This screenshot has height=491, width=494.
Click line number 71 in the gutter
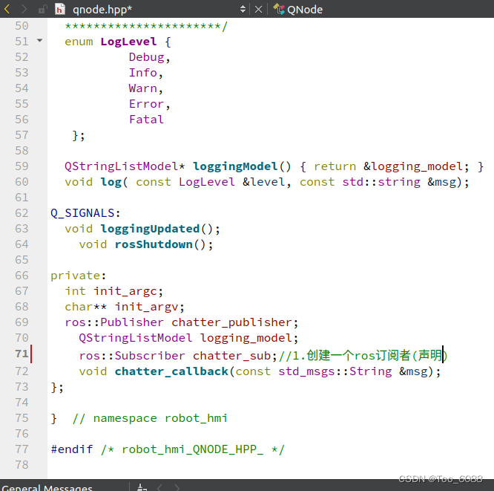(x=22, y=354)
